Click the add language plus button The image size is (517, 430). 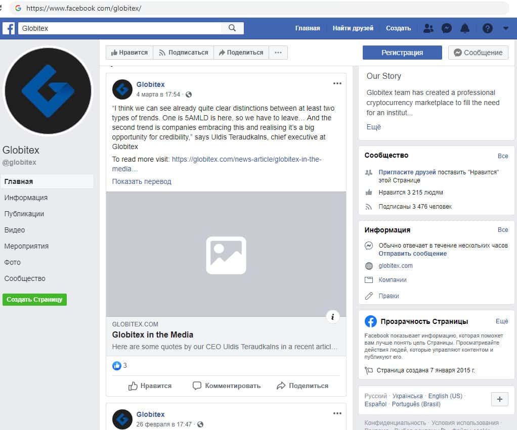(x=499, y=399)
